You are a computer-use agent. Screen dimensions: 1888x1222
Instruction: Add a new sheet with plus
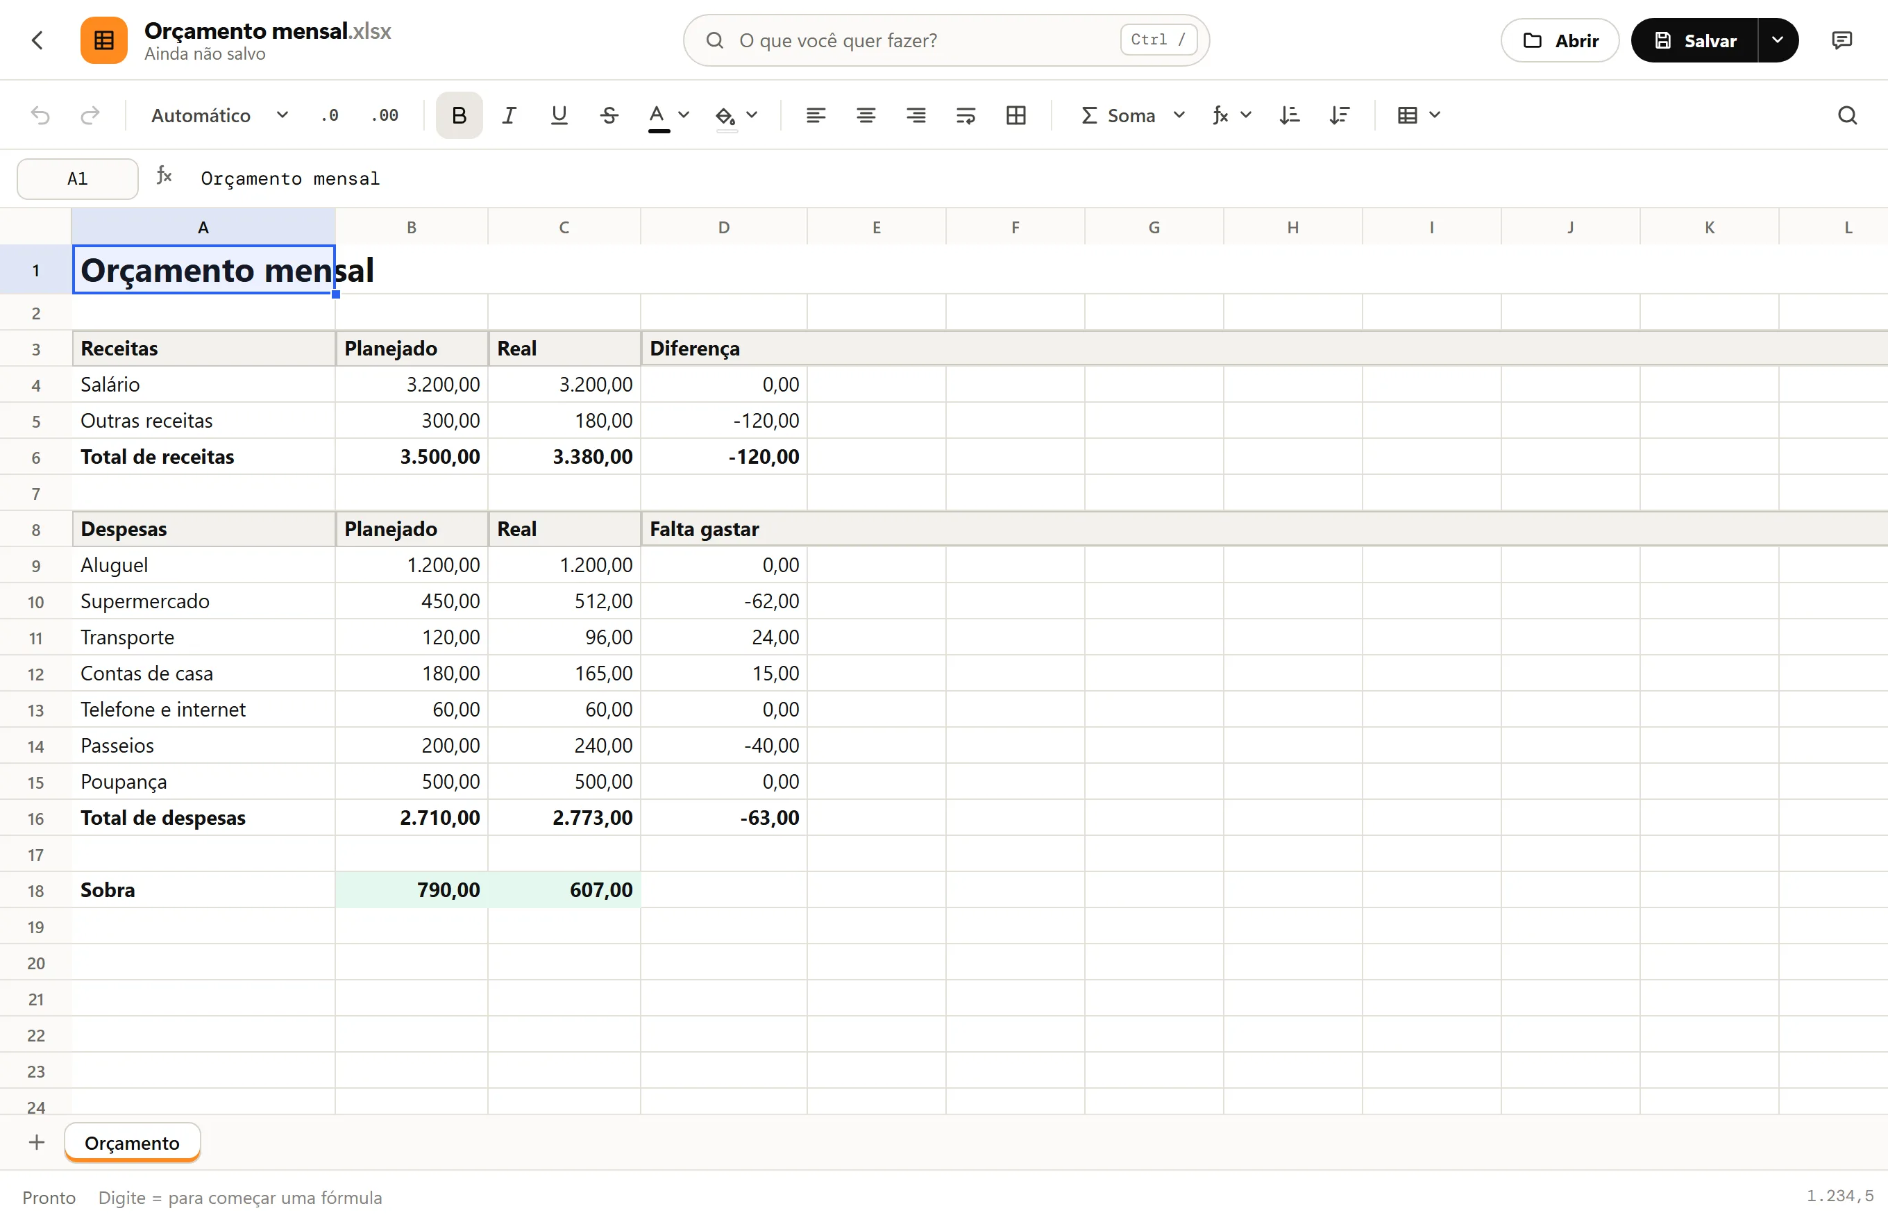click(x=37, y=1143)
